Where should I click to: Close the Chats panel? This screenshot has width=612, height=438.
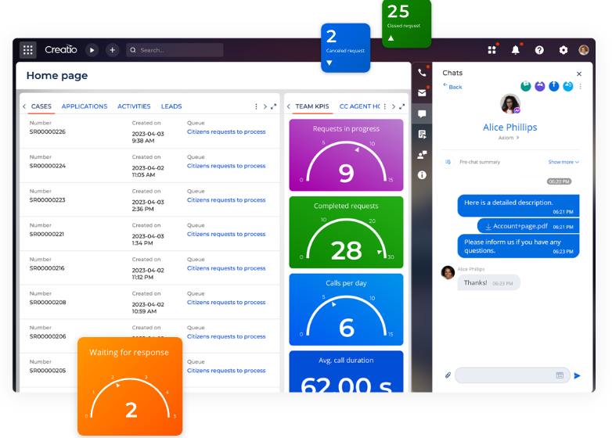pyautogui.click(x=579, y=74)
